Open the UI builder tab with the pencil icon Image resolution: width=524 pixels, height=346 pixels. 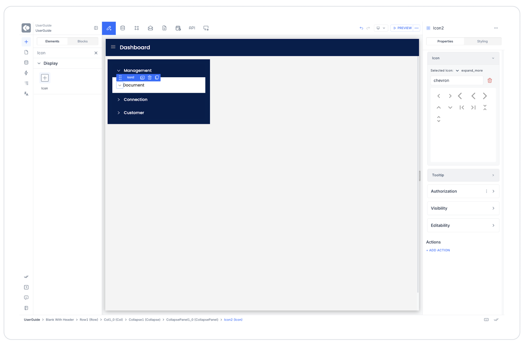[x=109, y=28]
